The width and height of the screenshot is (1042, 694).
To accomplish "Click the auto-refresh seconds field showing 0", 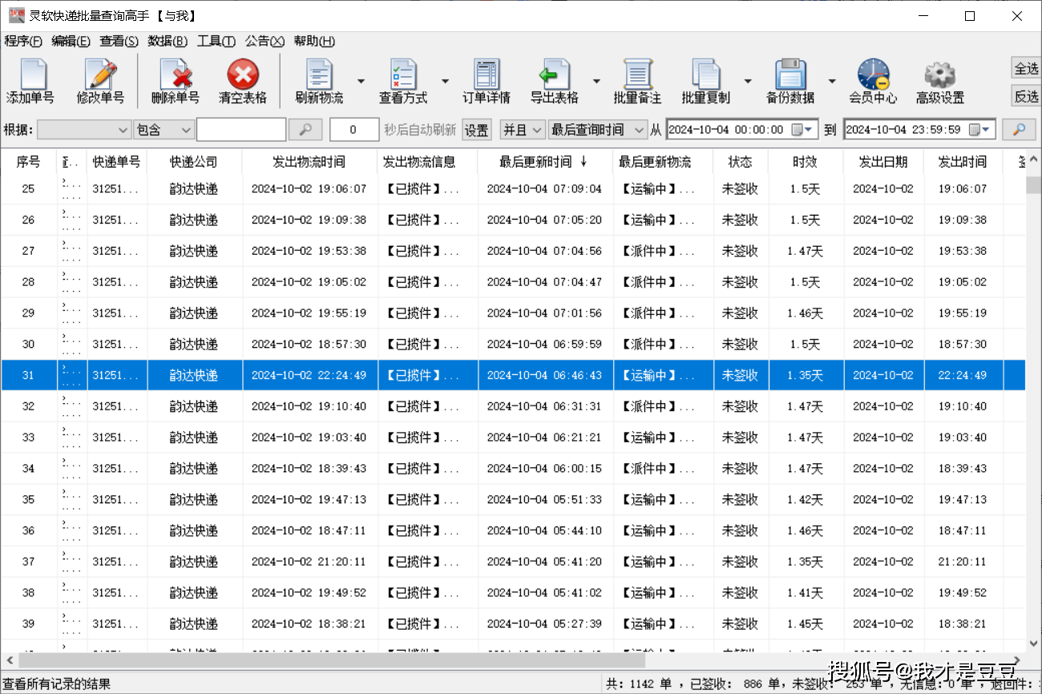I will point(354,130).
